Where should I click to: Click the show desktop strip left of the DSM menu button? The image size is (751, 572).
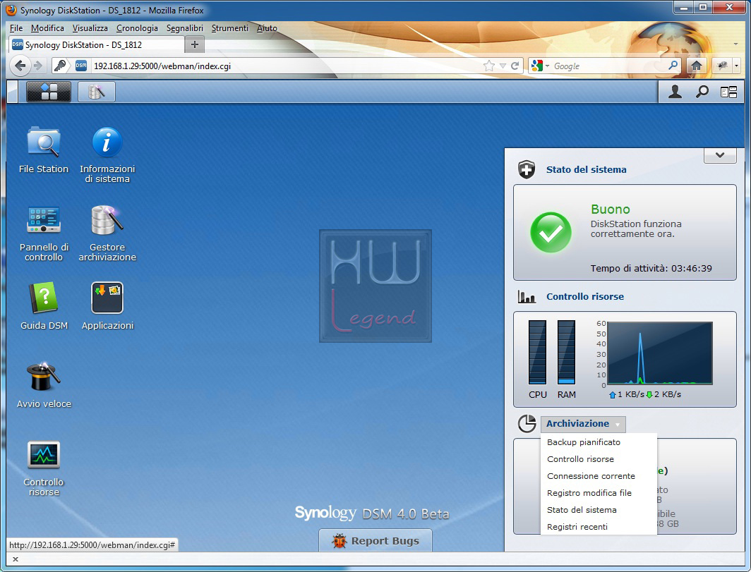(13, 92)
